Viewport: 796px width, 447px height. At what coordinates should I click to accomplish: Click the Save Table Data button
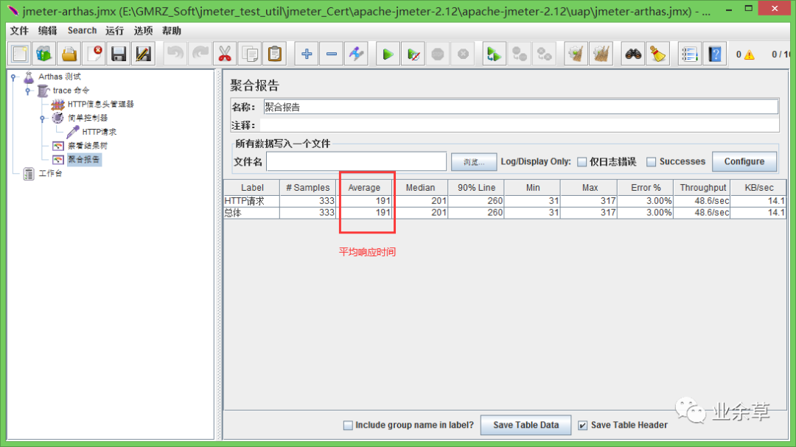pyautogui.click(x=526, y=425)
